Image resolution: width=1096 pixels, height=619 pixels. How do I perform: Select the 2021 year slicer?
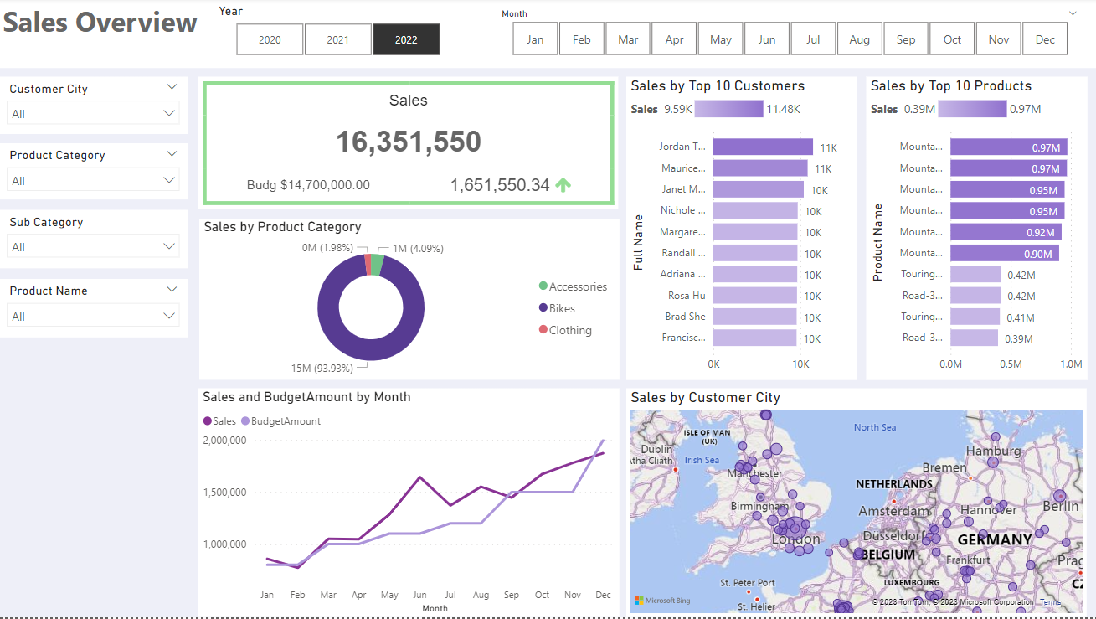(337, 39)
